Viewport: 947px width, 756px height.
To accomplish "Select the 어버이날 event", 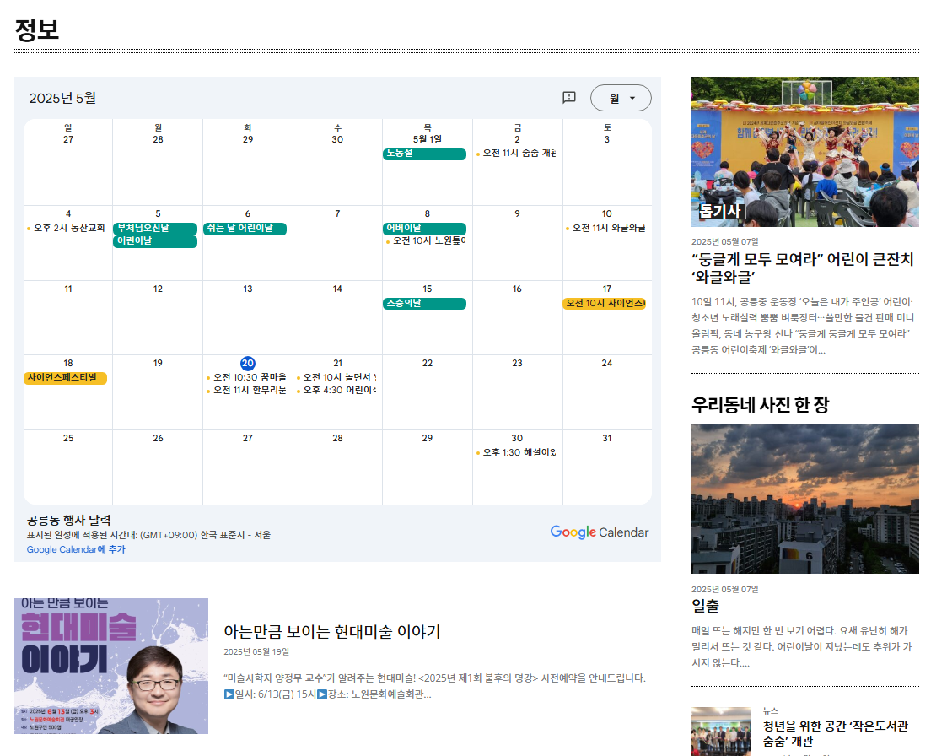I will pos(424,229).
